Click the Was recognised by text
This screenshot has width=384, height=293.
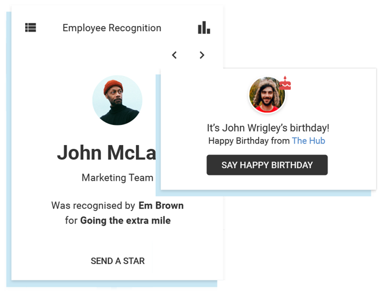click(93, 205)
